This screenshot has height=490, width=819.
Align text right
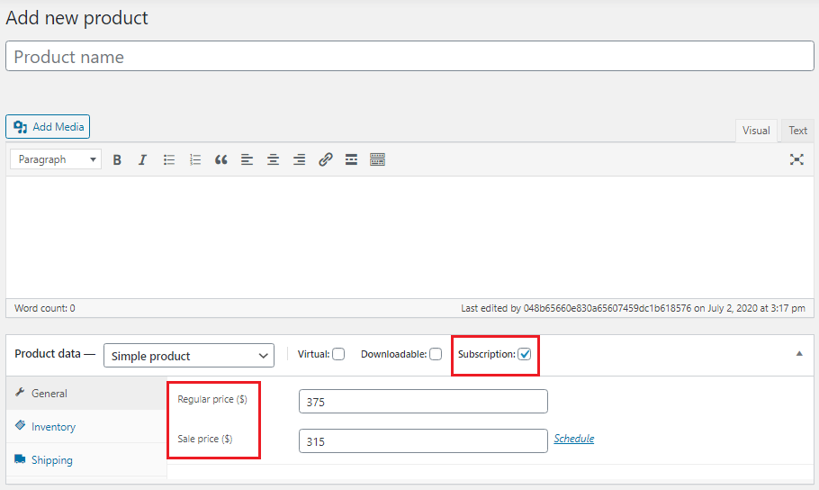300,160
